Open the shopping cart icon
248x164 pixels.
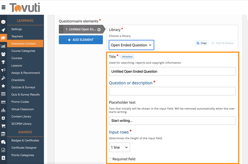tap(3, 126)
